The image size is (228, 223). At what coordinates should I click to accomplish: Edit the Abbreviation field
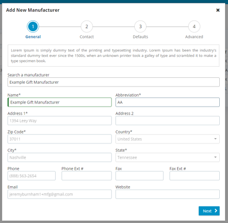click(x=168, y=102)
